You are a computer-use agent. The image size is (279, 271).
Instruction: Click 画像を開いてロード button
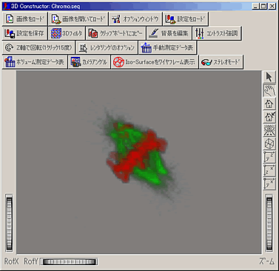[78, 19]
